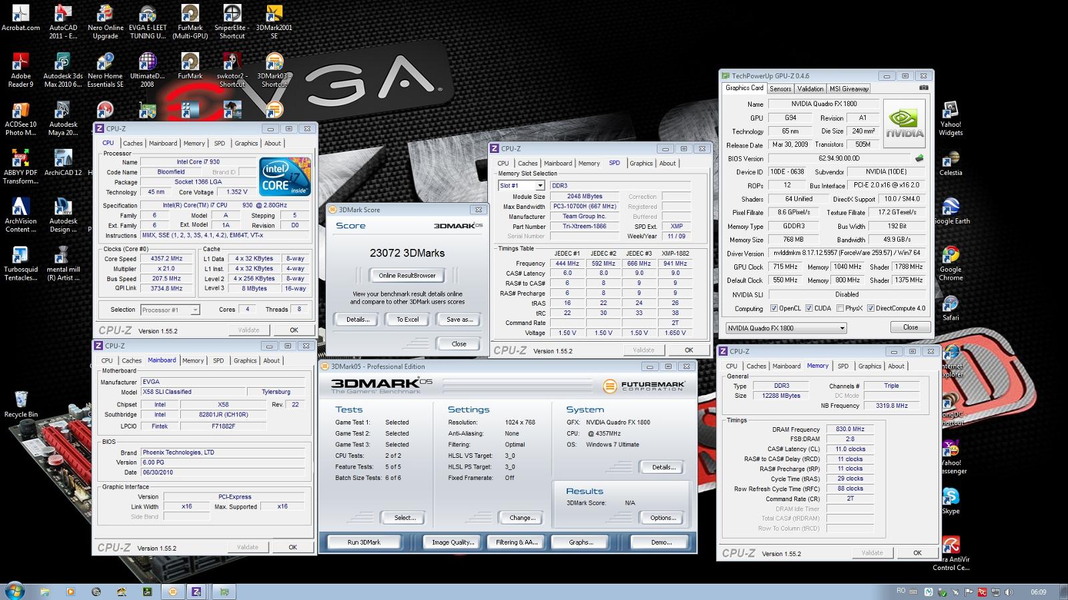The width and height of the screenshot is (1068, 600).
Task: Launch the 3DMark03 shortcut icon
Action: click(274, 70)
